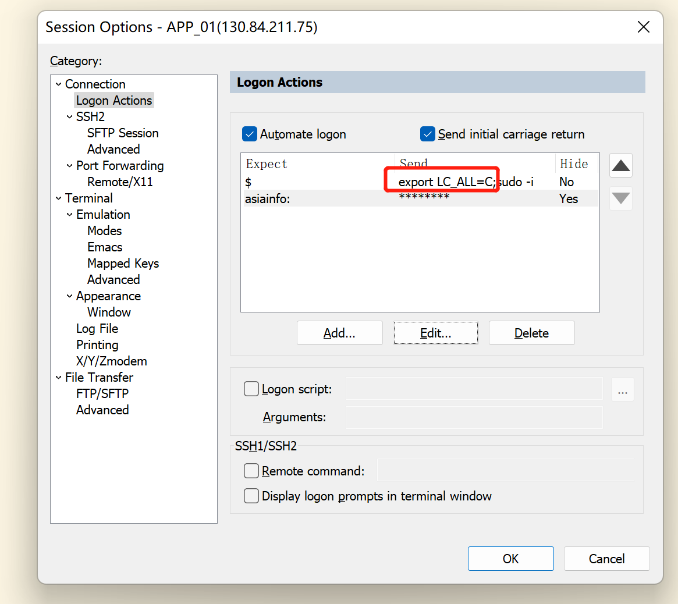Image resolution: width=678 pixels, height=604 pixels.
Task: Click the up arrow to reorder logon action
Action: pos(620,166)
